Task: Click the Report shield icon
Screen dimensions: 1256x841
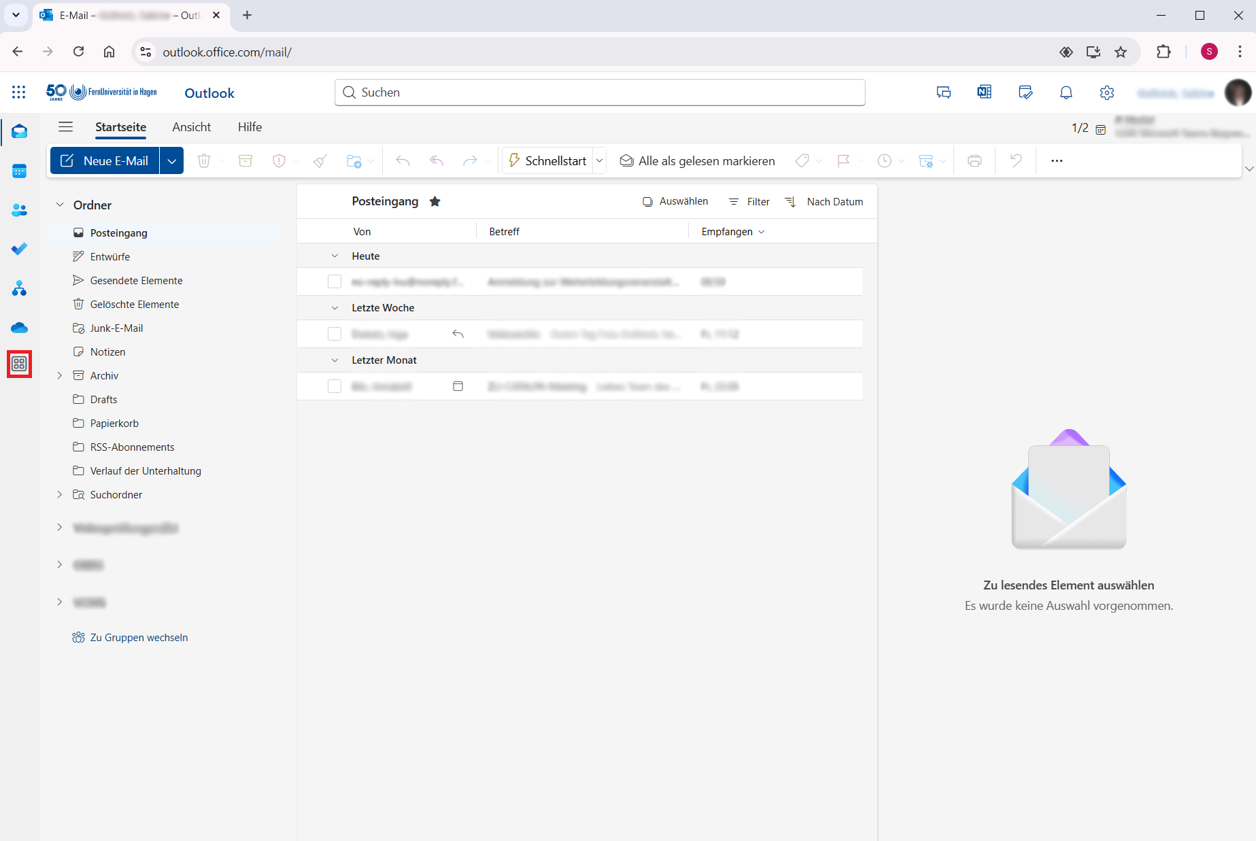Action: click(x=279, y=161)
